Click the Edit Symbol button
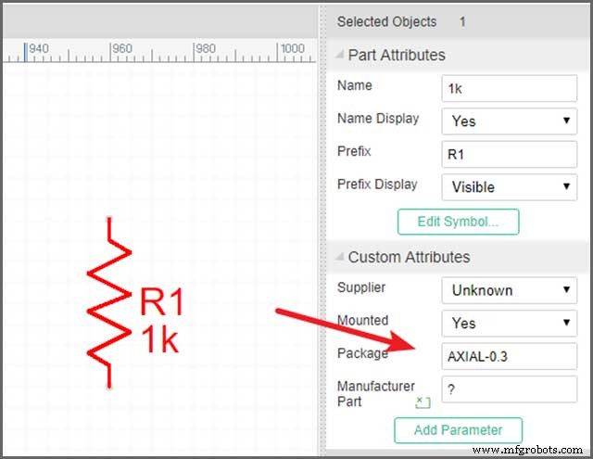 pyautogui.click(x=458, y=222)
